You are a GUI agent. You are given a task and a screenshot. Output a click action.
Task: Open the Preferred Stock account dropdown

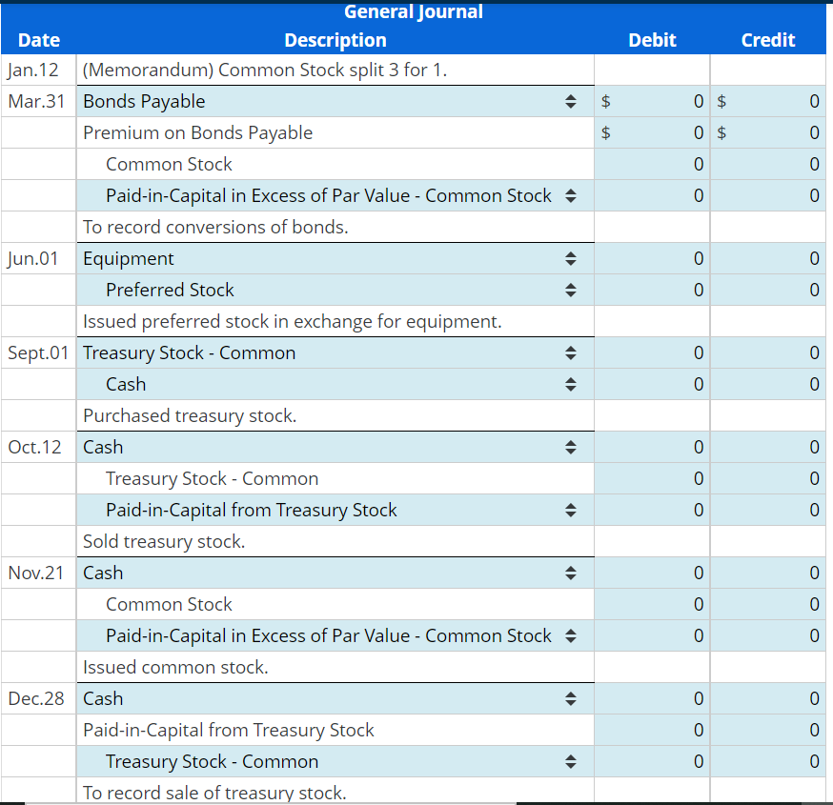tap(335, 290)
